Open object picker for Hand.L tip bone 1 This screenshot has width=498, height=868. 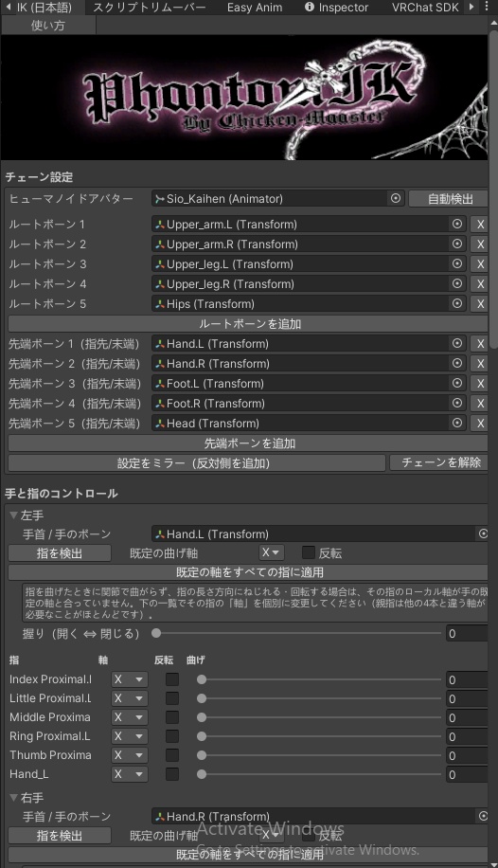tap(457, 343)
